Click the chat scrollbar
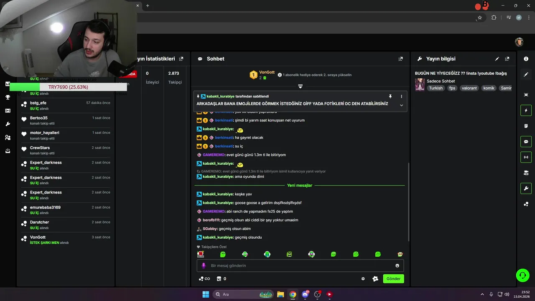 coord(409,202)
